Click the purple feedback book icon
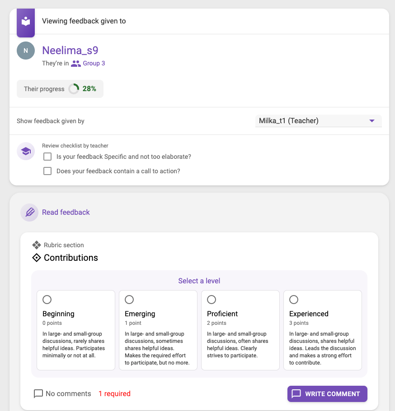Screen dimensions: 395x411 point(26,22)
